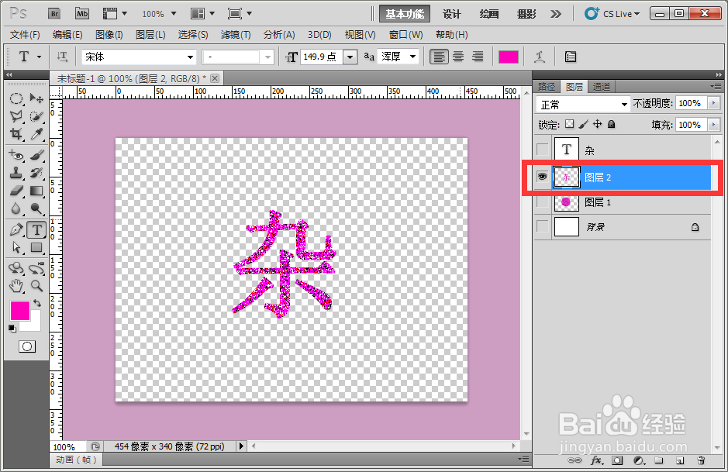The width and height of the screenshot is (728, 472).
Task: Toggle visibility of 图层 2
Action: pyautogui.click(x=541, y=177)
